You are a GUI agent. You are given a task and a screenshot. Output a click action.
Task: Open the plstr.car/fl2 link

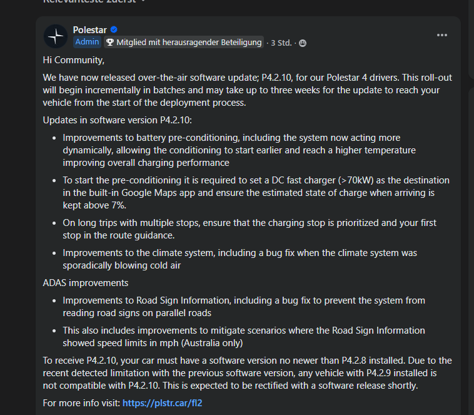[x=162, y=403]
